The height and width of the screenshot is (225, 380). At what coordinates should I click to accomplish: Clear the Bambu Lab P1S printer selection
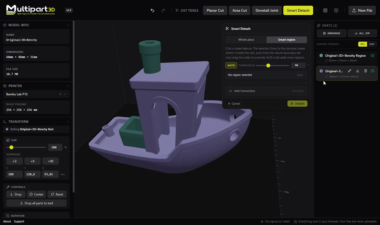(60, 94)
